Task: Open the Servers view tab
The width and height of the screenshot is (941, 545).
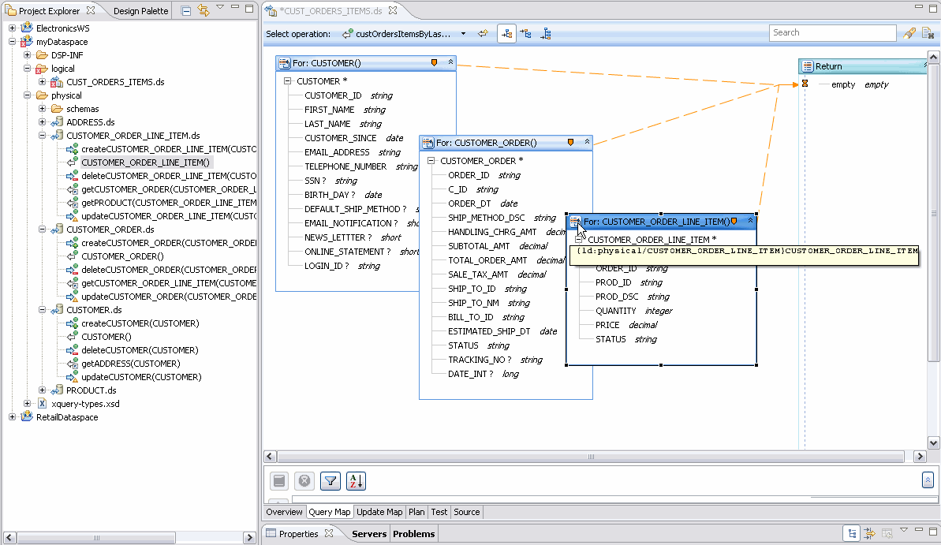Action: coord(369,534)
